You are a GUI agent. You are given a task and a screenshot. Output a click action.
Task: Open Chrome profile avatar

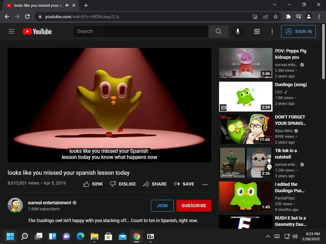point(309,17)
